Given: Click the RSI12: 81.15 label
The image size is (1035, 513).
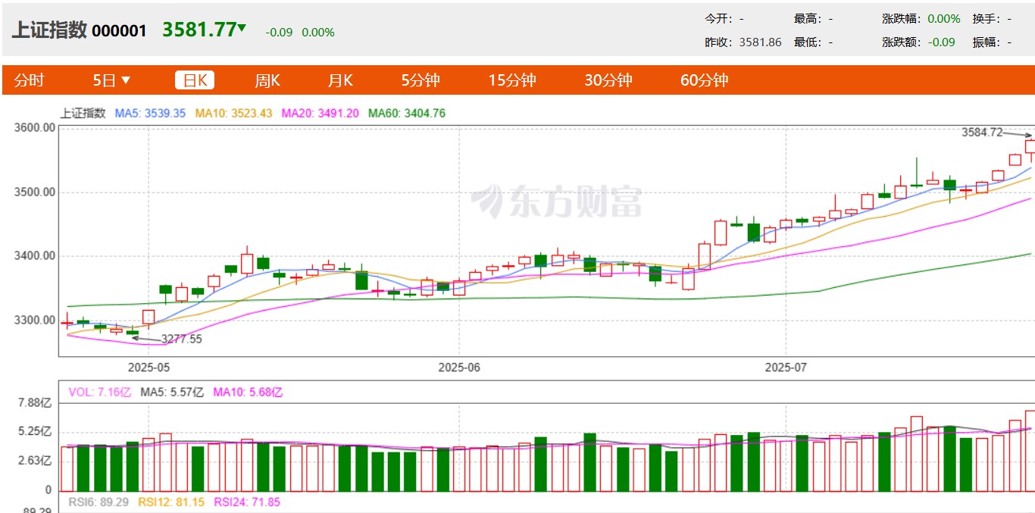Looking at the screenshot, I should click(170, 502).
